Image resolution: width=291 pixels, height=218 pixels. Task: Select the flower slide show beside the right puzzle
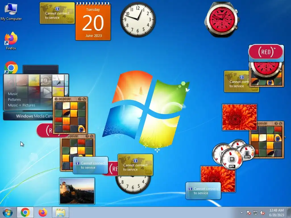tap(239, 117)
